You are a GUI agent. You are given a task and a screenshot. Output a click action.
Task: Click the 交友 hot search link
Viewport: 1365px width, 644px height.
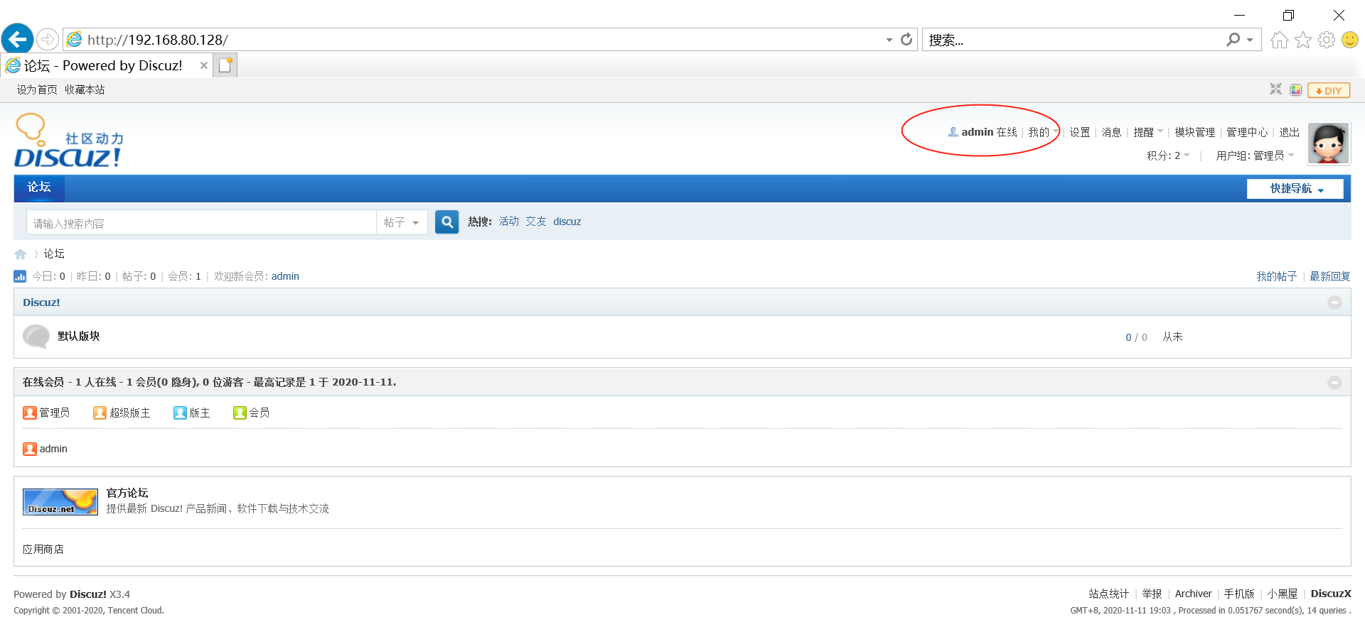pyautogui.click(x=536, y=222)
